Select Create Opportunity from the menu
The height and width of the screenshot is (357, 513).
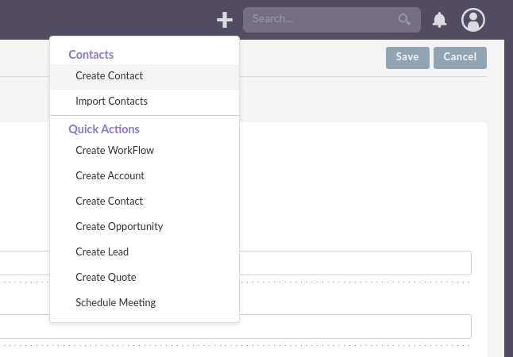119,227
